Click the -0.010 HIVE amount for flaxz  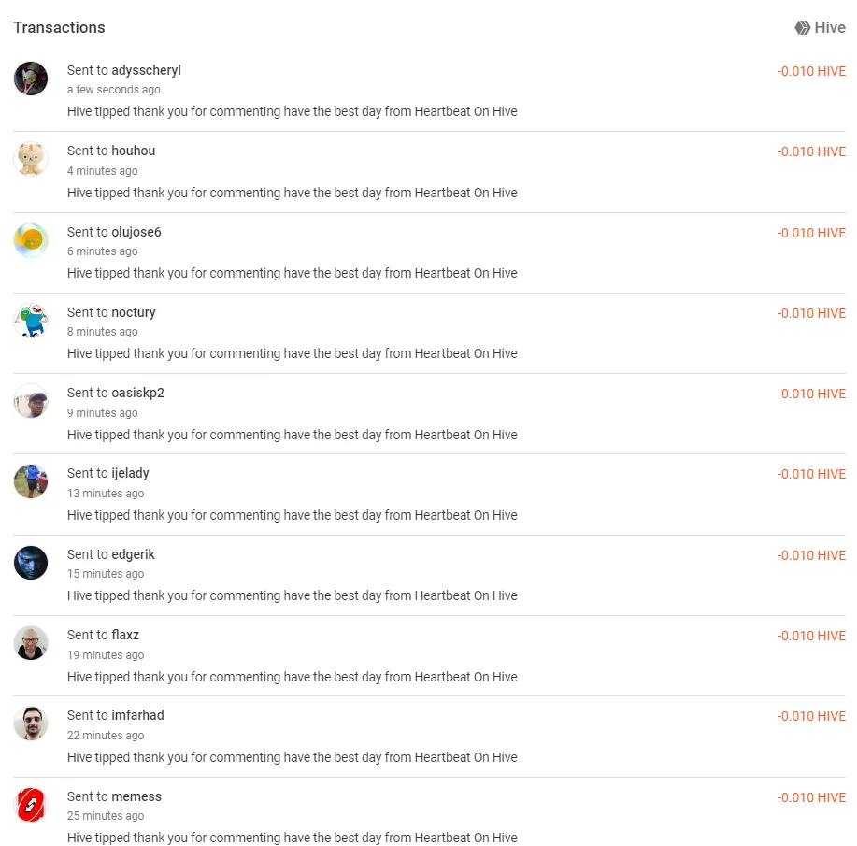[x=811, y=636]
